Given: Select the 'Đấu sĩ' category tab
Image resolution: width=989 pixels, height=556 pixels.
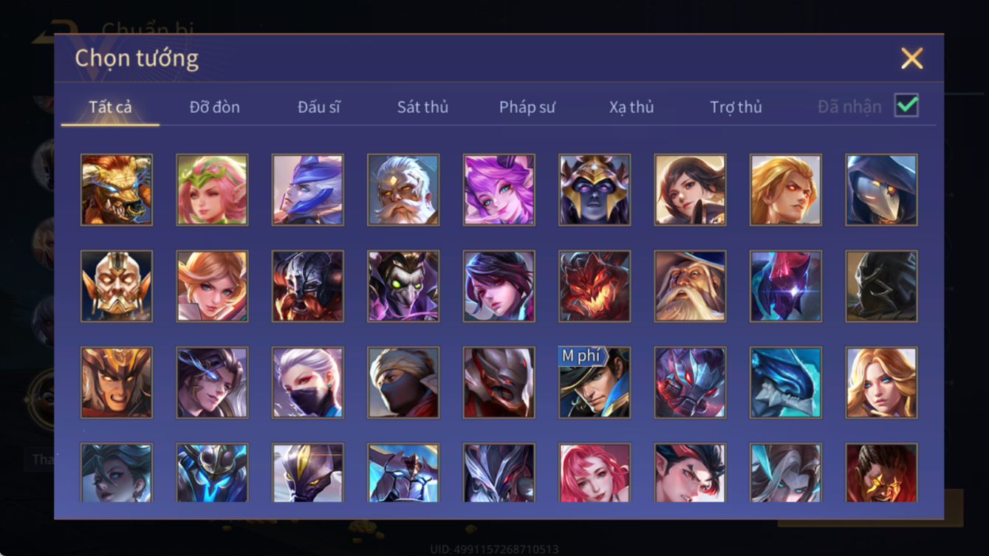Looking at the screenshot, I should 319,107.
